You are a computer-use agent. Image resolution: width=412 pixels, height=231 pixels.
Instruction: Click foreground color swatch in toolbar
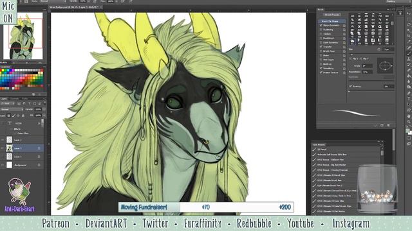click(x=407, y=130)
